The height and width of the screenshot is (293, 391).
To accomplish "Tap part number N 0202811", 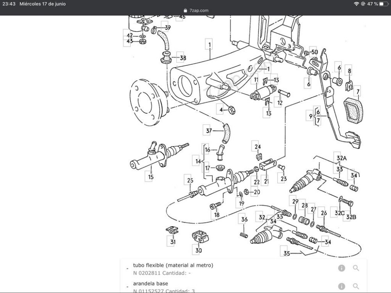I will point(147,273).
